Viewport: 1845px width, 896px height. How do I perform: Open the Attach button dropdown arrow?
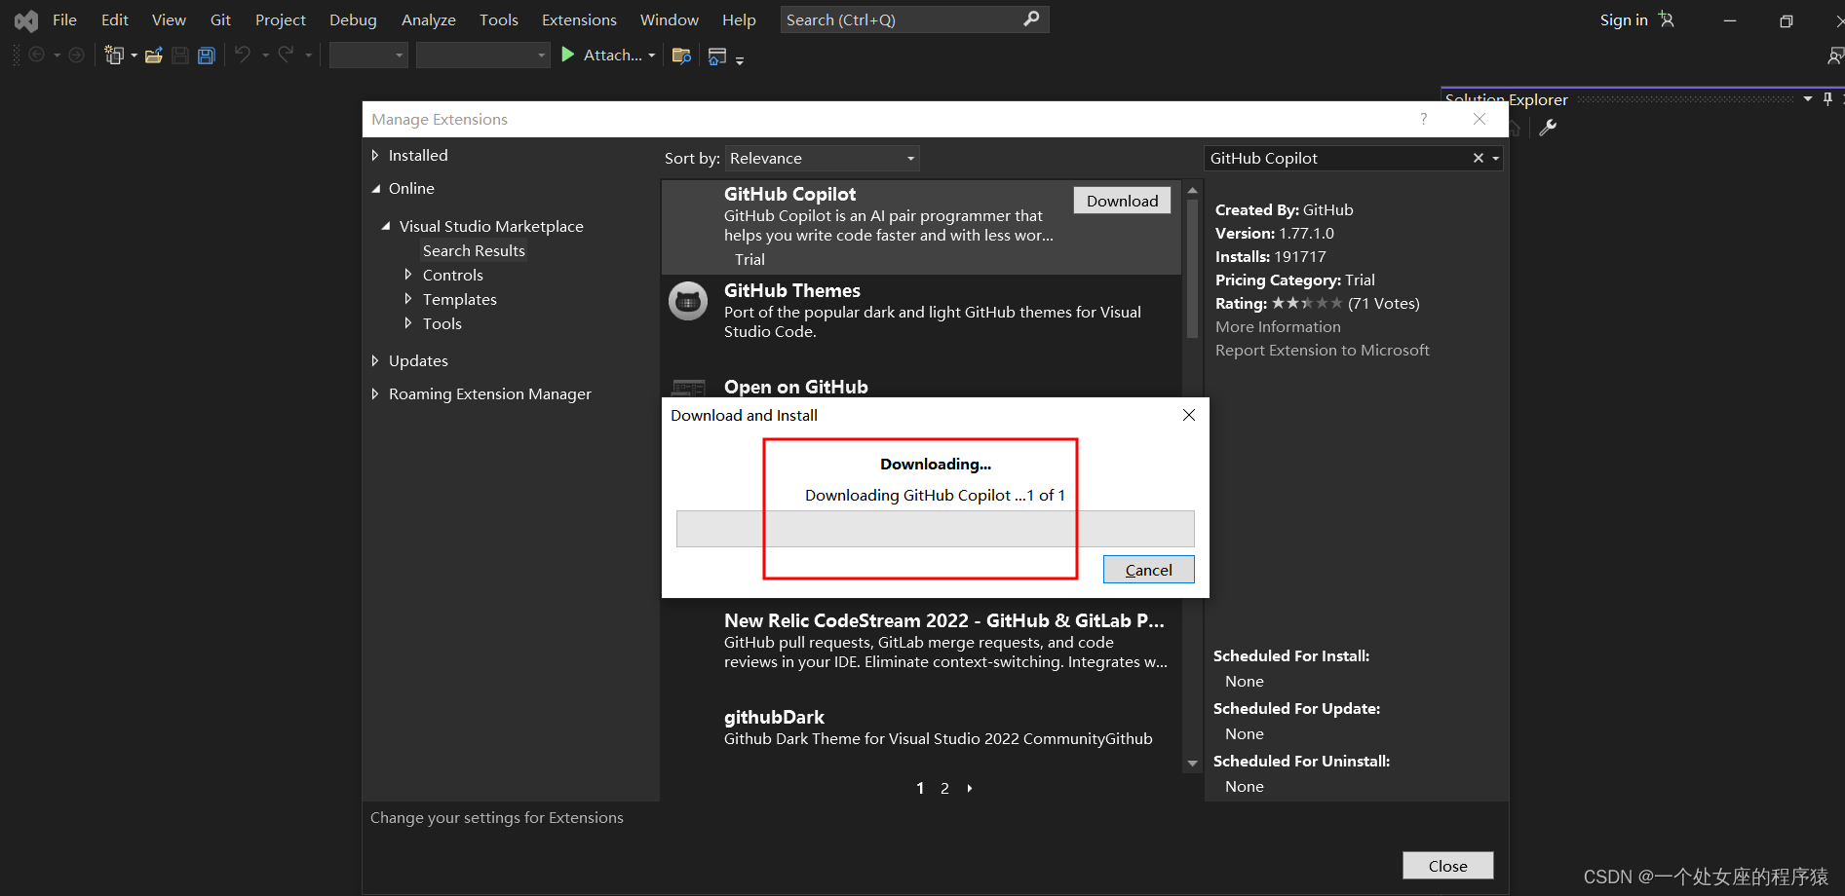652,56
